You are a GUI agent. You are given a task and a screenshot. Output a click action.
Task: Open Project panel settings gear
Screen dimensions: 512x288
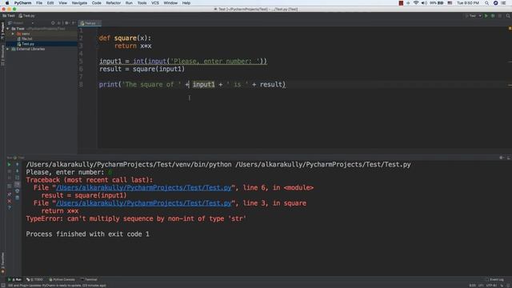click(67, 23)
